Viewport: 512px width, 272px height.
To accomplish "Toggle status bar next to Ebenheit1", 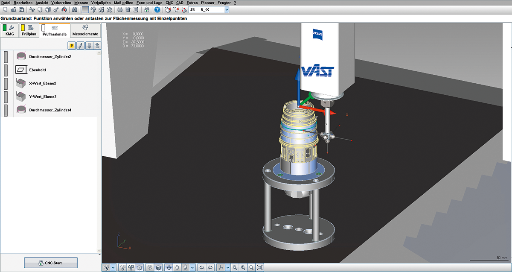I will [x=6, y=70].
